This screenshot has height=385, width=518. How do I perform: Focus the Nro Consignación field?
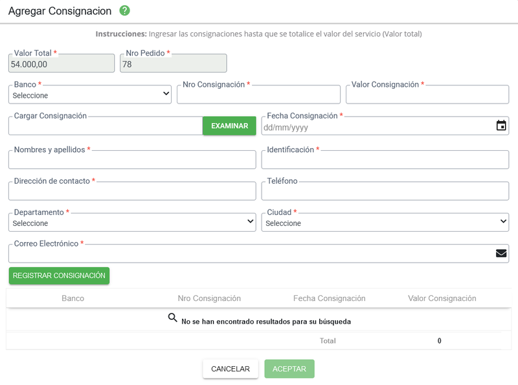[258, 95]
